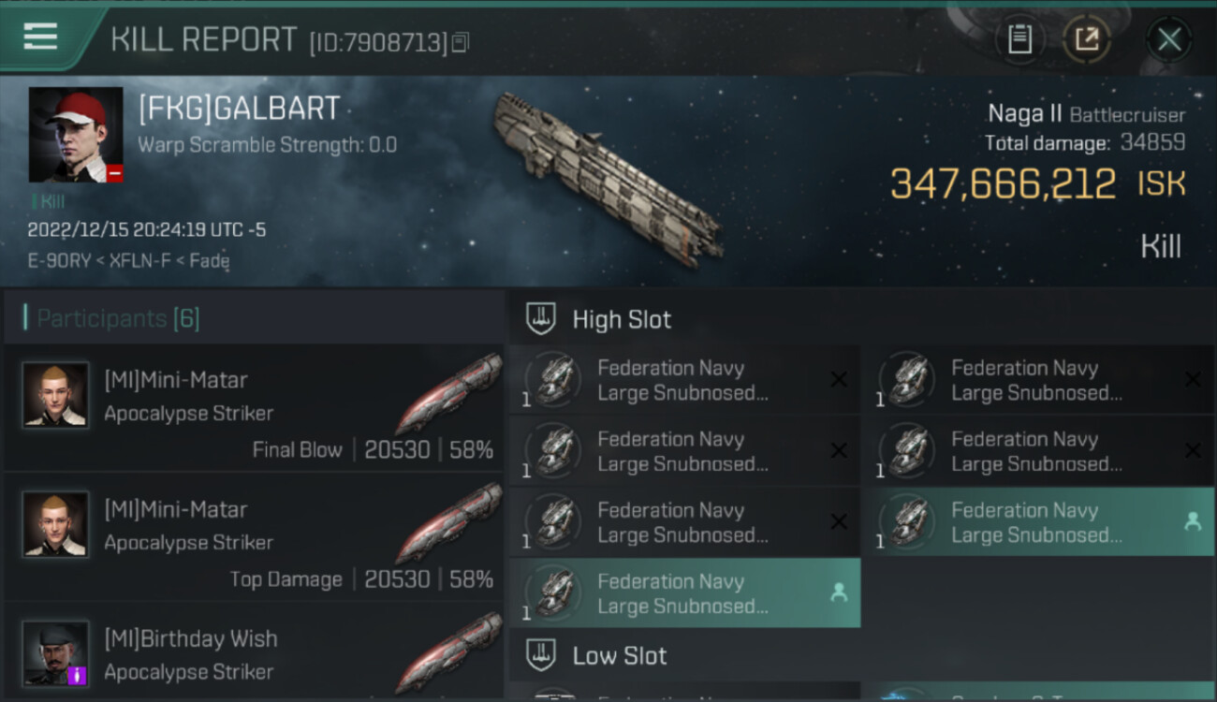Click the Fade region link
The width and height of the screenshot is (1217, 702).
click(x=209, y=261)
